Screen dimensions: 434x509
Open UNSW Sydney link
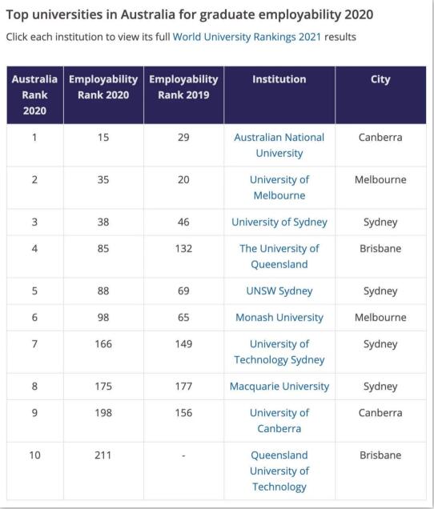[279, 291]
